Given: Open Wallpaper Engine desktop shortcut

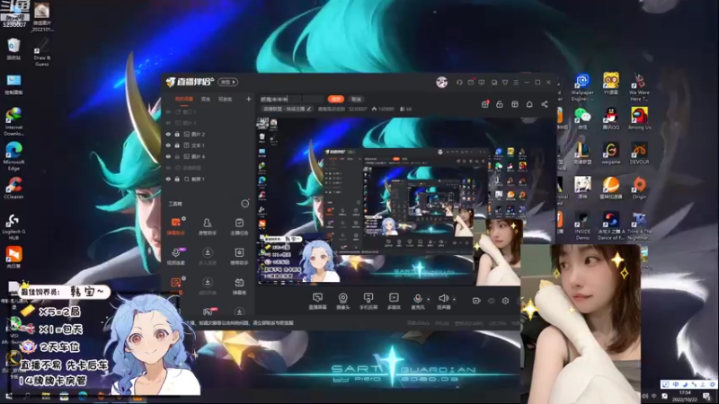Looking at the screenshot, I should pyautogui.click(x=582, y=87).
